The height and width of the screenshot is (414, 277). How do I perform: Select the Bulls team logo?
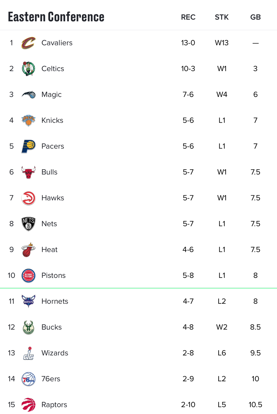[x=28, y=172]
